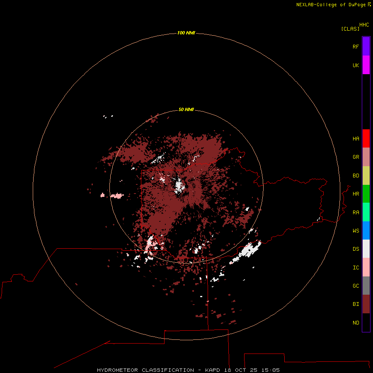Click the RA rain teal swatch
The width and height of the screenshot is (373, 373).
coord(366,212)
